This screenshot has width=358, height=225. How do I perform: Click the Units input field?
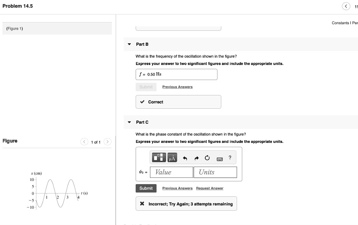pos(215,172)
